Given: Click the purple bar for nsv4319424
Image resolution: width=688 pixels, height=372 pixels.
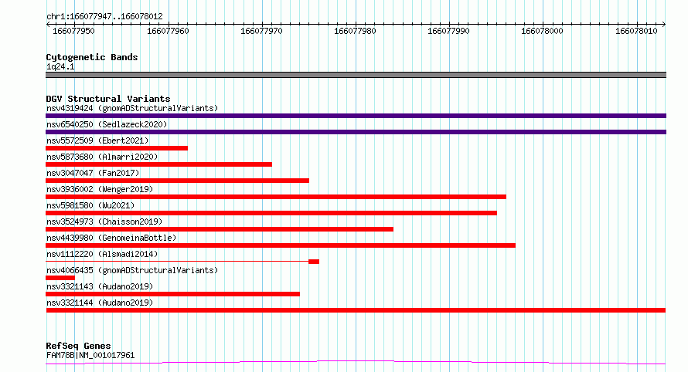Looking at the screenshot, I should [356, 116].
